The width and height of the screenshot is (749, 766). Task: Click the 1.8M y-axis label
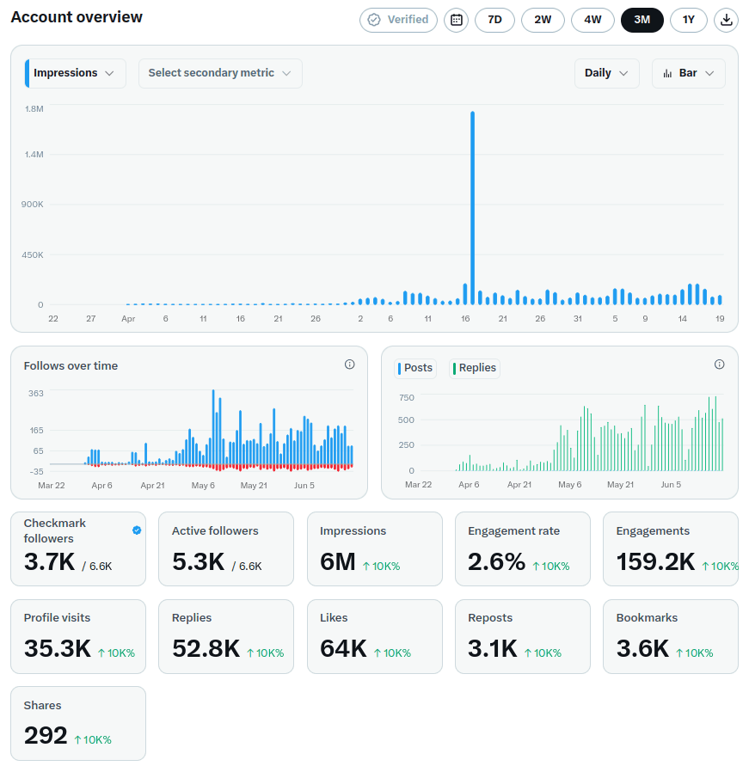point(34,109)
